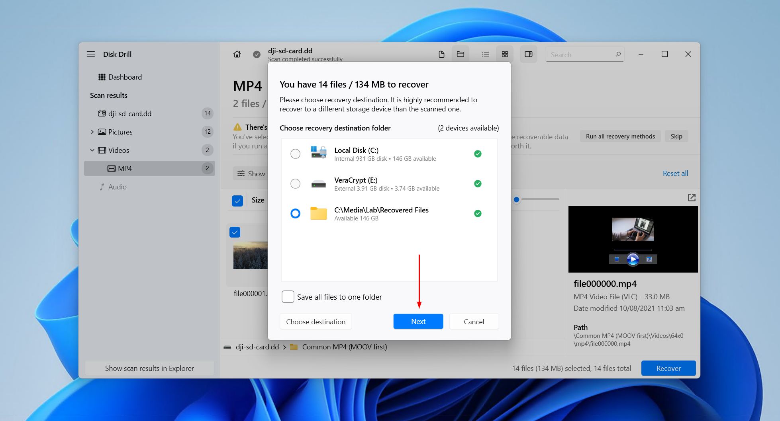Toggle the preview side panel icon

(529, 54)
